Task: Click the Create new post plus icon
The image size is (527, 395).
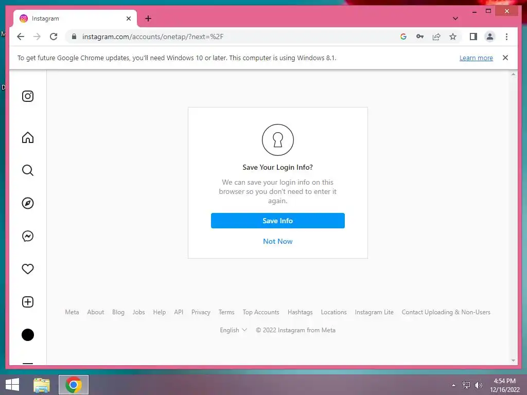Action: [x=28, y=302]
